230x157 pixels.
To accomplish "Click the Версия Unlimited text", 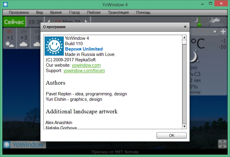I will pos(84,49).
